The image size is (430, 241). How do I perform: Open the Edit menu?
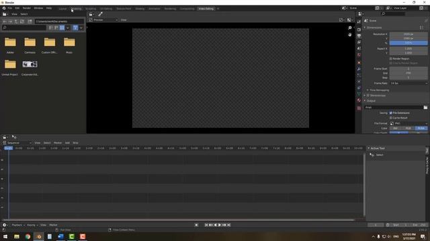(17, 8)
